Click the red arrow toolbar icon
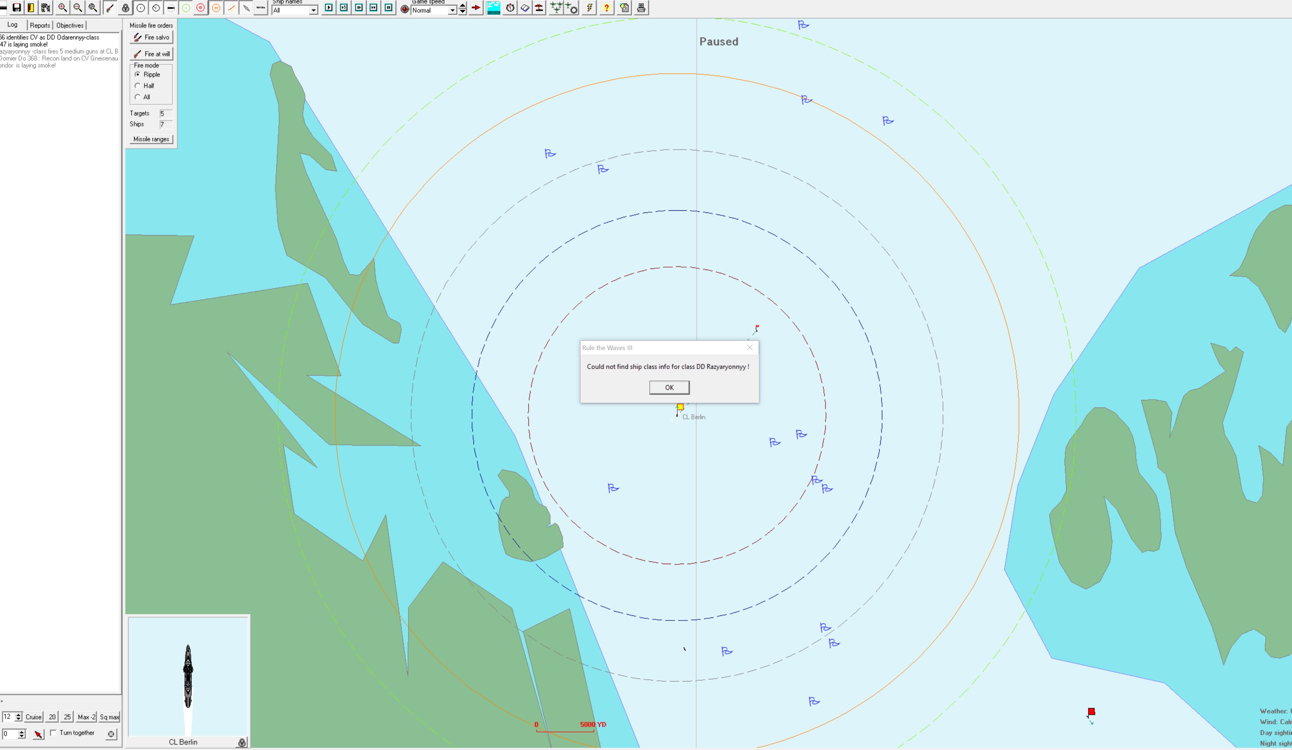 pos(476,8)
